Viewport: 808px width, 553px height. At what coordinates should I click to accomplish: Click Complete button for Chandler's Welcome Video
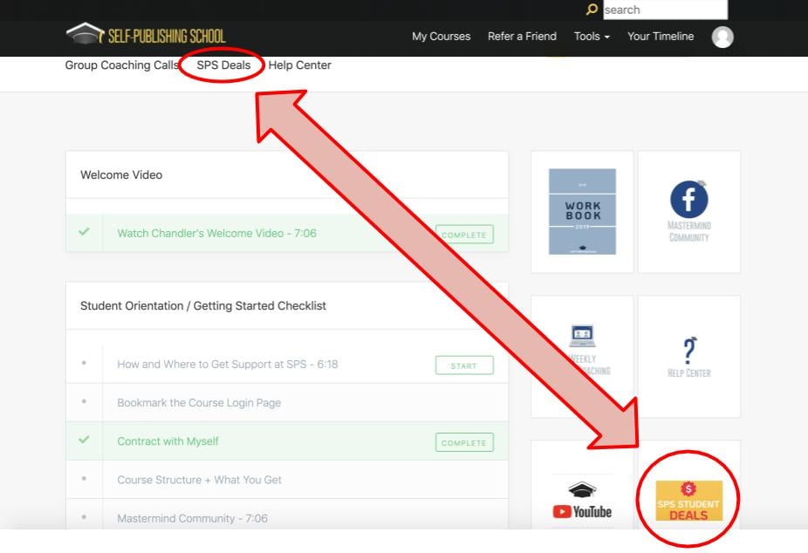(x=464, y=235)
